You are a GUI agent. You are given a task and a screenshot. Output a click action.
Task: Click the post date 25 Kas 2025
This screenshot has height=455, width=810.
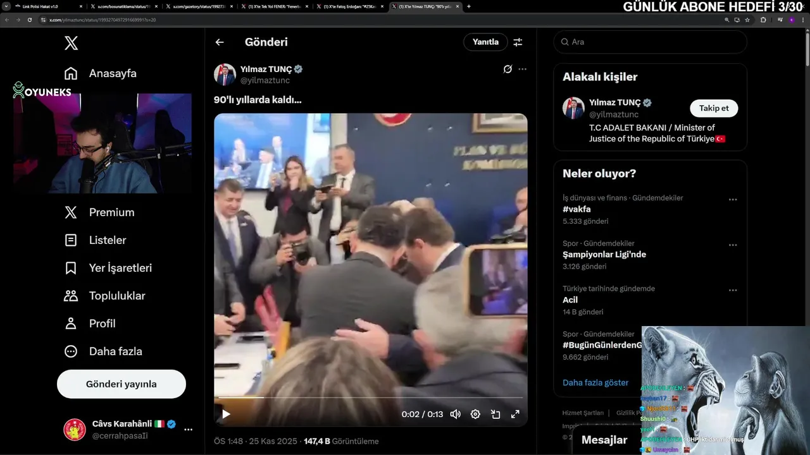click(x=273, y=441)
